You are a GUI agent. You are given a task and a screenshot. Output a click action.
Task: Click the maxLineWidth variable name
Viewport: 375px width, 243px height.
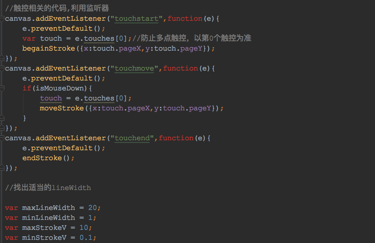click(x=49, y=208)
